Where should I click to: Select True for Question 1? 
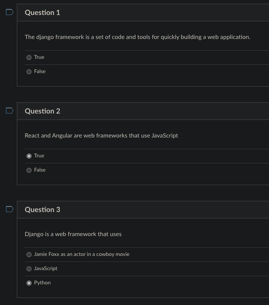(29, 57)
